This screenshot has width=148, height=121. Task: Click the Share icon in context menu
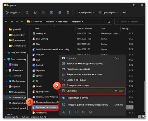pos(84,112)
